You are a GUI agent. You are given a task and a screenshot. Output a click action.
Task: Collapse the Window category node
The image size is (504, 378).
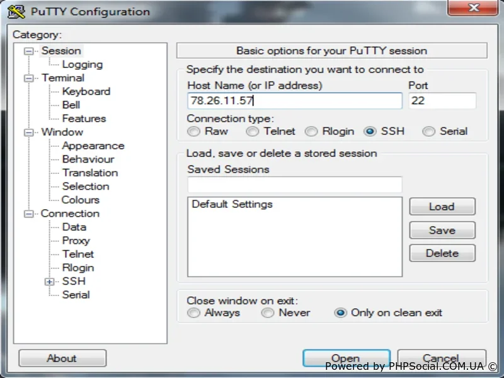(x=28, y=133)
